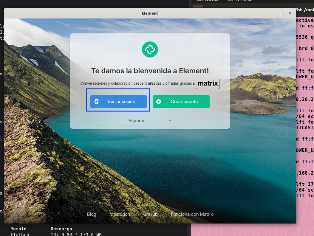Click the Element window title bar text
This screenshot has height=236, width=314.
[150, 13]
